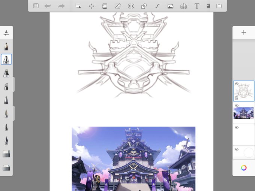255x191 pixels.
Task: Add a new layer with plus button
Action: (x=244, y=33)
